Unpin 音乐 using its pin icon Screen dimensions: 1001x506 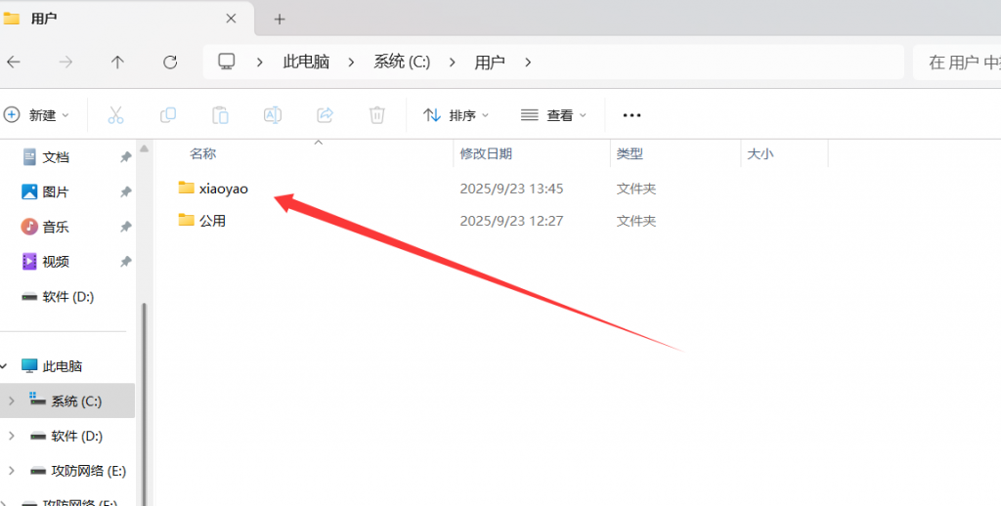[126, 227]
